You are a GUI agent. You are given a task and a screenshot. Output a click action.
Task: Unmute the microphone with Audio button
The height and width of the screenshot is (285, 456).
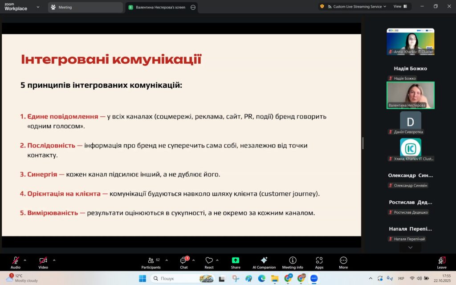16,262
